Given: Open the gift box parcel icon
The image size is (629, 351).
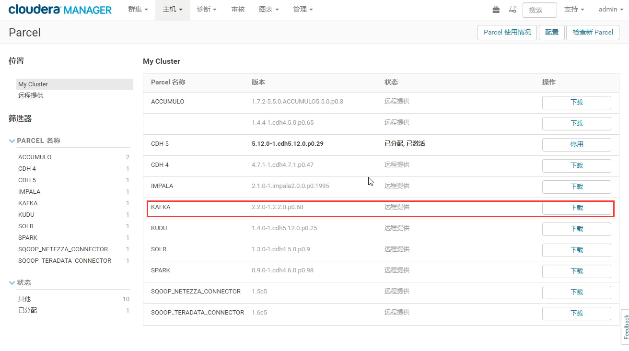Looking at the screenshot, I should [x=496, y=10].
